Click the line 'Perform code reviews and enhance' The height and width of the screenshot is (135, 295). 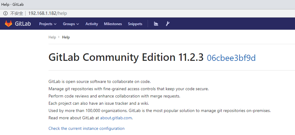tap(115, 96)
